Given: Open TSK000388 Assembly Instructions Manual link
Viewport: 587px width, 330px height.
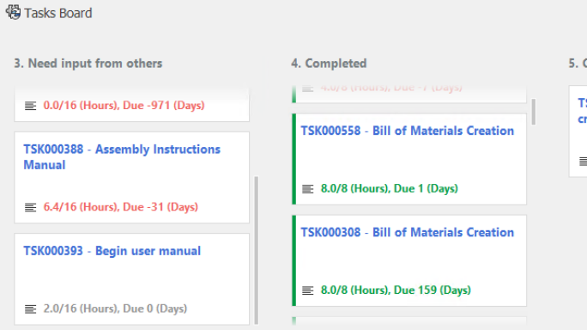Looking at the screenshot, I should click(122, 157).
